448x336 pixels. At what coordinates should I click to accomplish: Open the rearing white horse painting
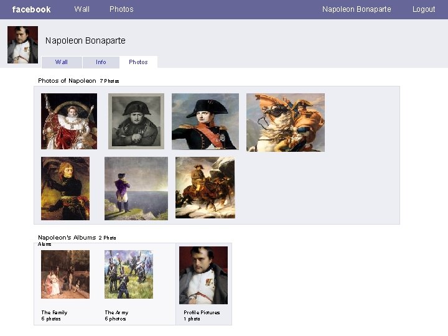click(x=286, y=123)
